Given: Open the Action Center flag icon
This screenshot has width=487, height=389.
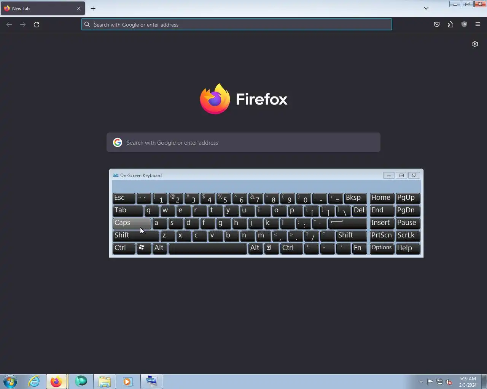Looking at the screenshot, I should [x=430, y=382].
